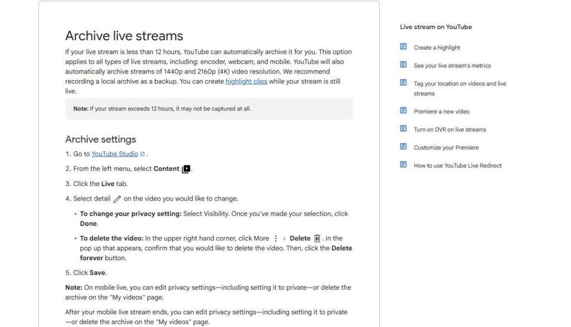This screenshot has height=327, width=571.
Task: Click the external link icon after YouTube Studio
Action: click(142, 154)
